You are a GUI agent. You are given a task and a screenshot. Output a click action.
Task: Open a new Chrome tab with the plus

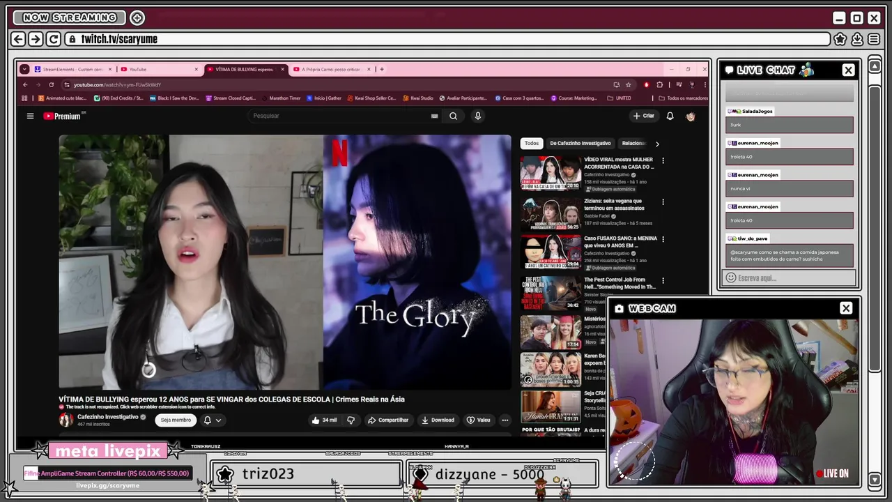pos(382,69)
